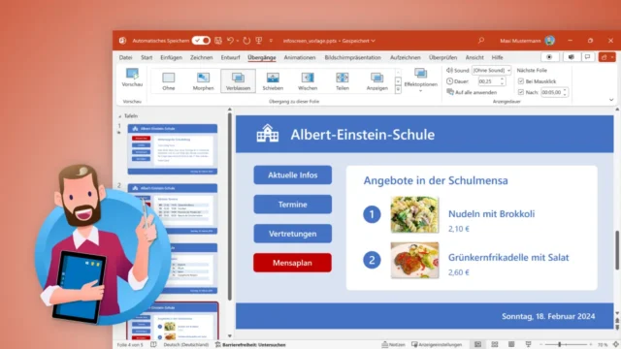Collapse the ribbon with the chevron
621x349 pixels.
pyautogui.click(x=611, y=100)
